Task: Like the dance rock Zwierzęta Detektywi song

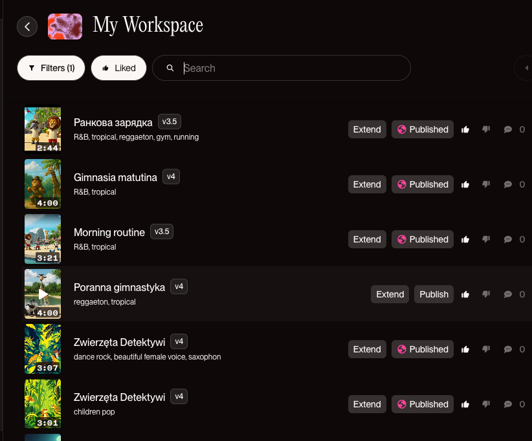Action: tap(465, 349)
